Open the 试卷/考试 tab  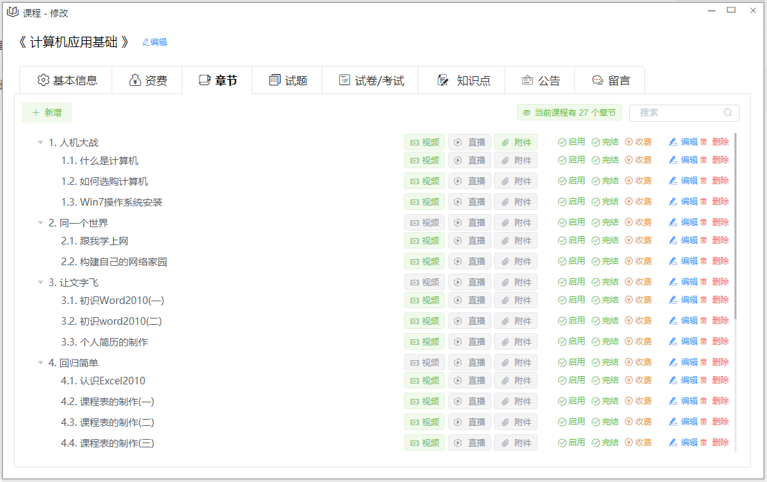pos(370,80)
